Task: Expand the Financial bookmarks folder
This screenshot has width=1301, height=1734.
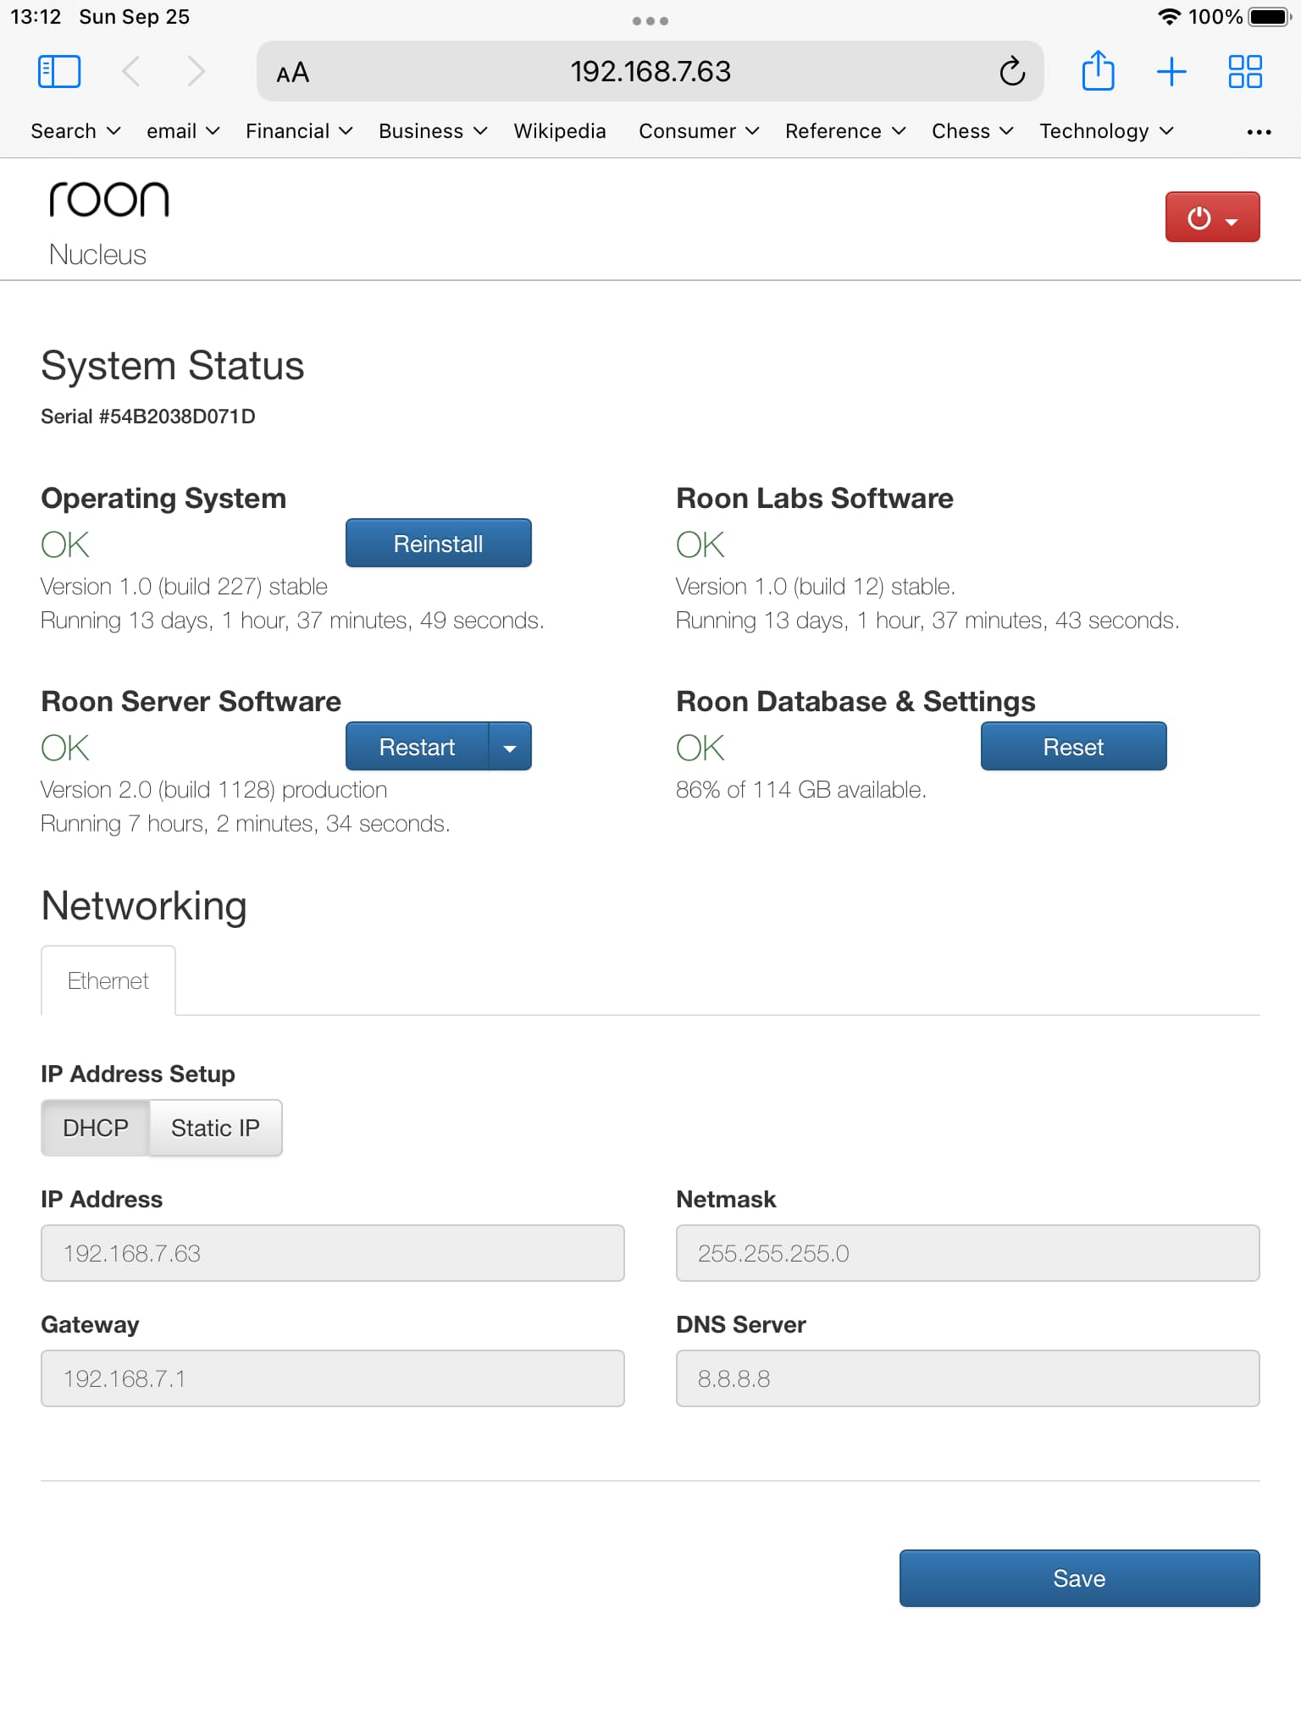Action: (299, 131)
